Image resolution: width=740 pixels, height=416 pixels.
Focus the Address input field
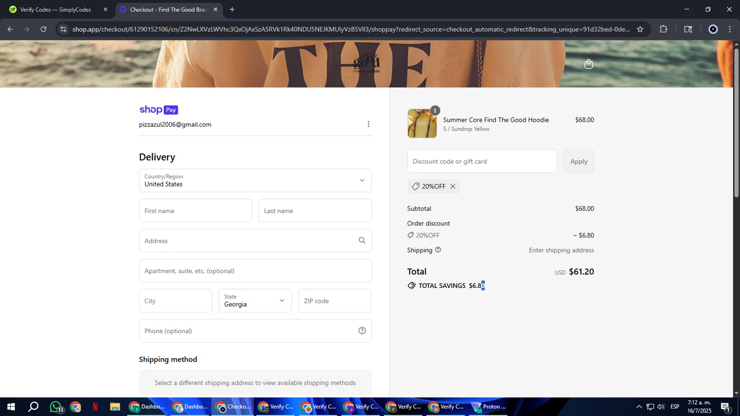coord(255,241)
